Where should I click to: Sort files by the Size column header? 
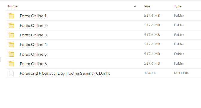pyautogui.click(x=147, y=6)
